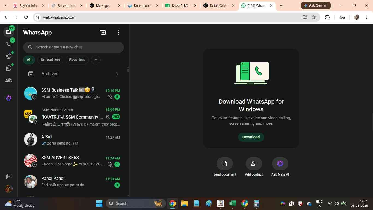The width and height of the screenshot is (373, 210).
Task: Click the Add contact icon
Action: pyautogui.click(x=254, y=164)
